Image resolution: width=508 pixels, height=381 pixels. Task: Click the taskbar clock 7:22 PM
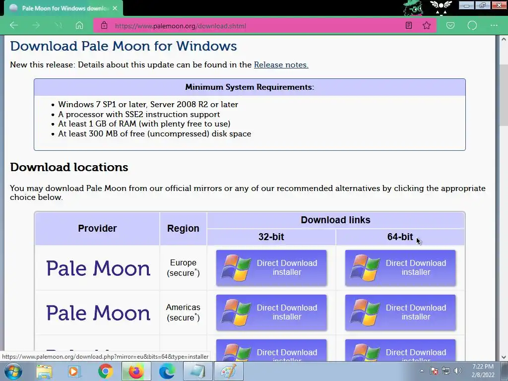click(x=483, y=367)
